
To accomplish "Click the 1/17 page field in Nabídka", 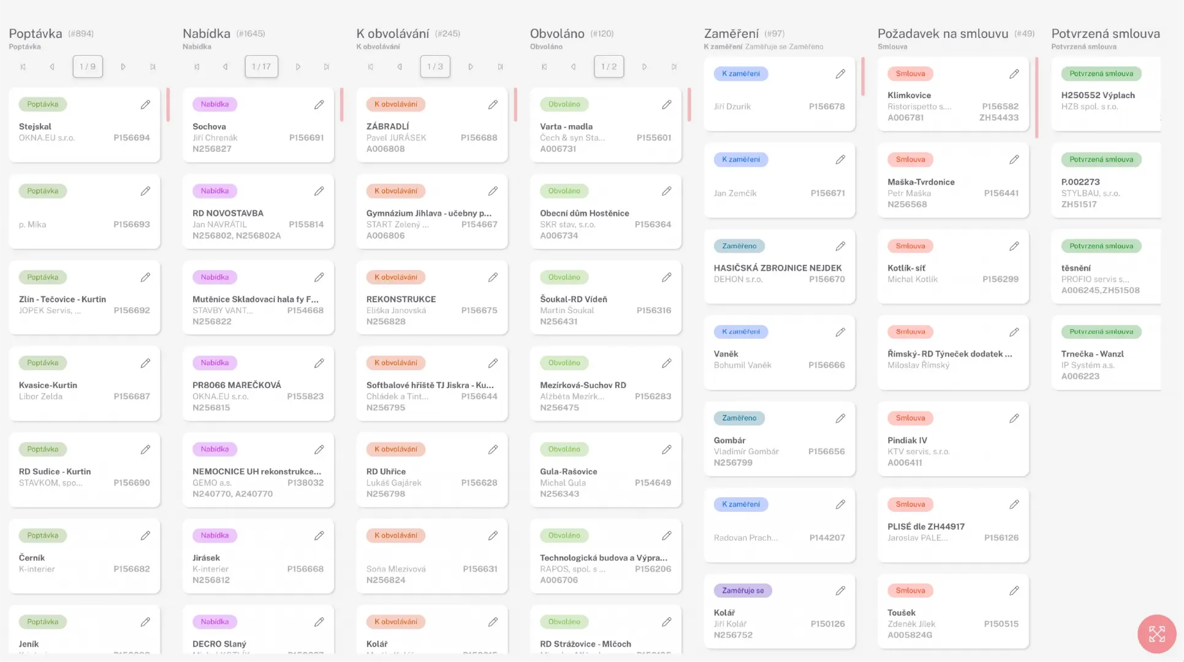I will pos(262,67).
